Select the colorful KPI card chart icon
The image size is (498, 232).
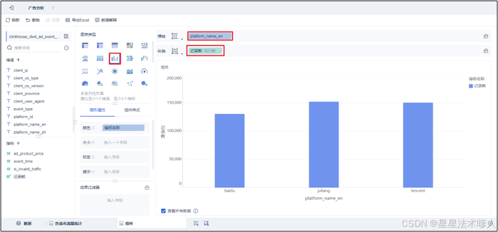tap(130, 45)
